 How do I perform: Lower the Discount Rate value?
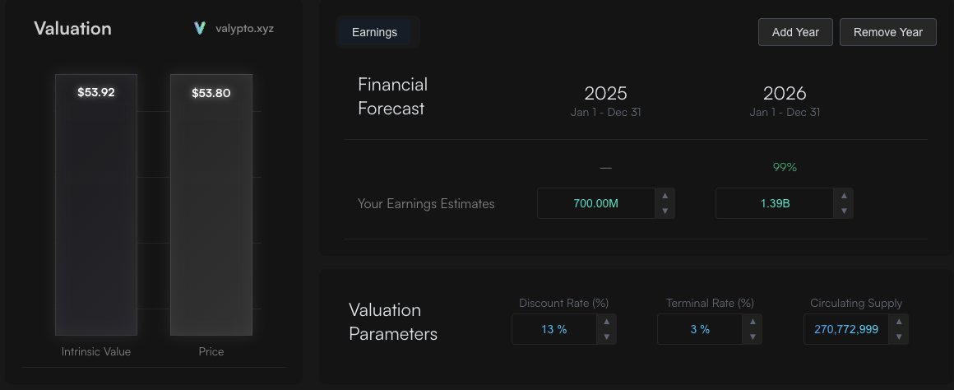click(x=606, y=337)
